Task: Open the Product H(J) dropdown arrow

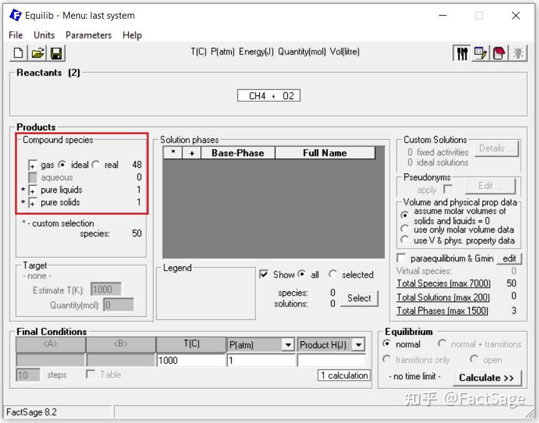Action: point(359,344)
